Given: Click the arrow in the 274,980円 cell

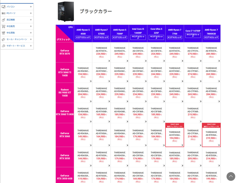Looking at the screenshot, I should pyautogui.click(x=200, y=81).
